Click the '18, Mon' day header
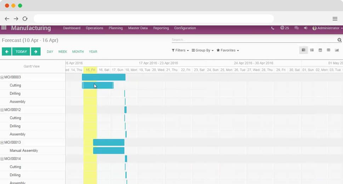343x184 pixels. pyautogui.click(x=131, y=70)
